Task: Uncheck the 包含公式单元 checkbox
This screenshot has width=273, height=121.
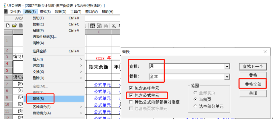Action: point(131,95)
